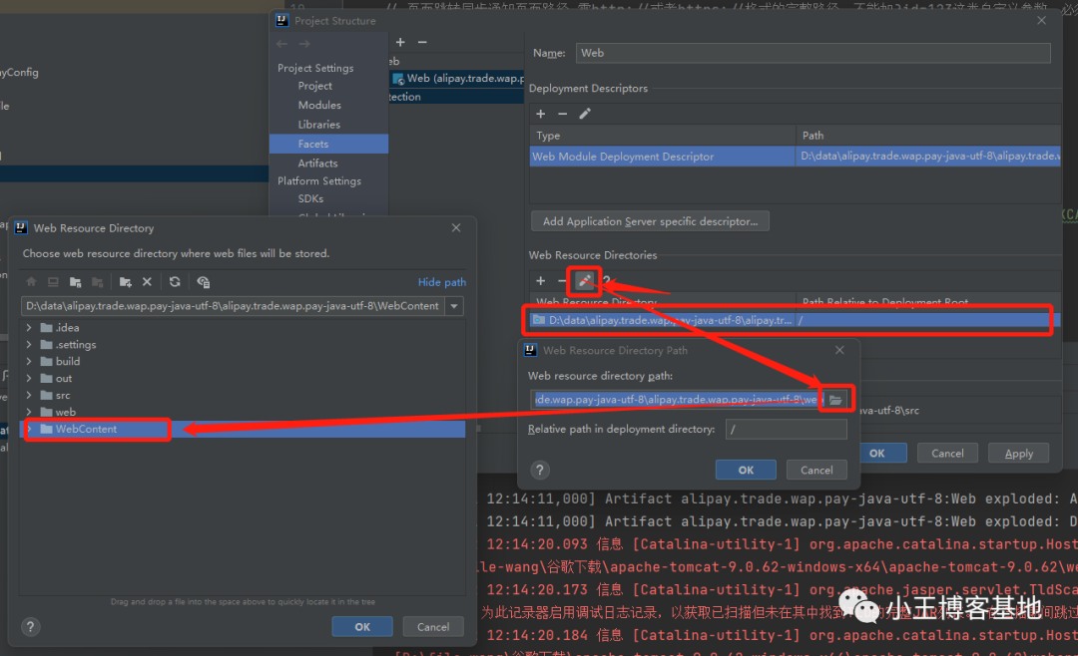Click Add Application Server specific descriptor button
Screen dimensions: 1078x656
point(650,221)
